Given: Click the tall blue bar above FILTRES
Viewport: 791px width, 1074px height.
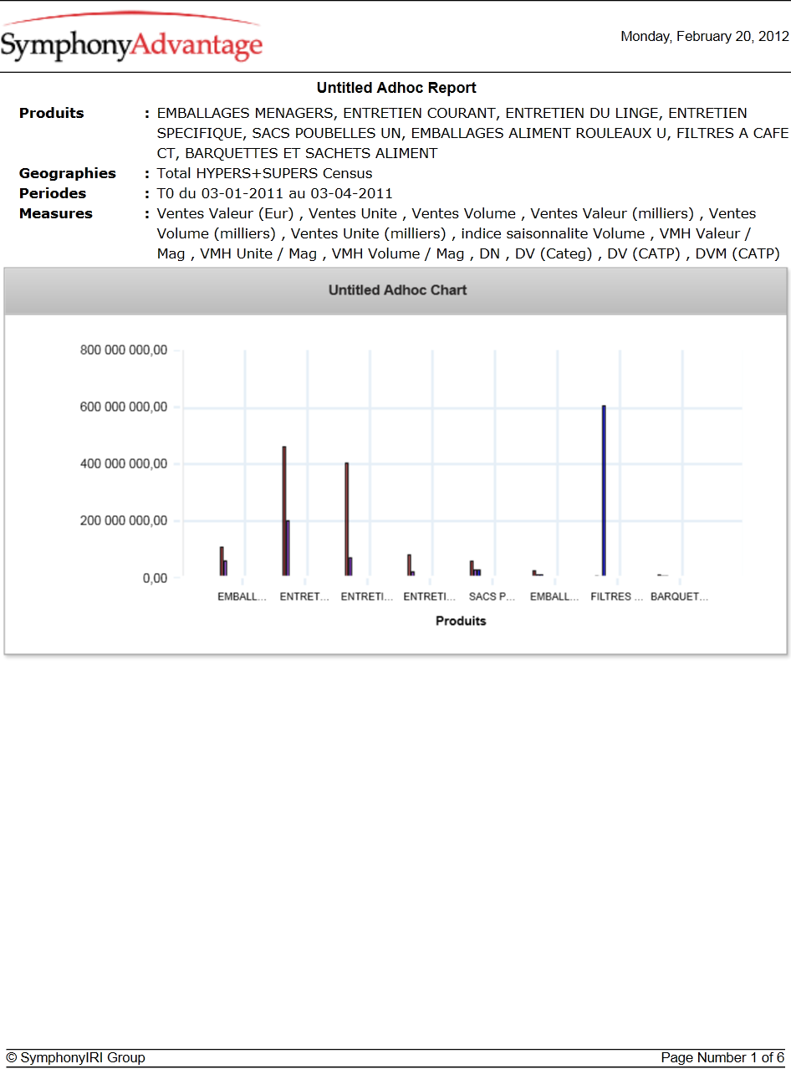Looking at the screenshot, I should (x=604, y=491).
